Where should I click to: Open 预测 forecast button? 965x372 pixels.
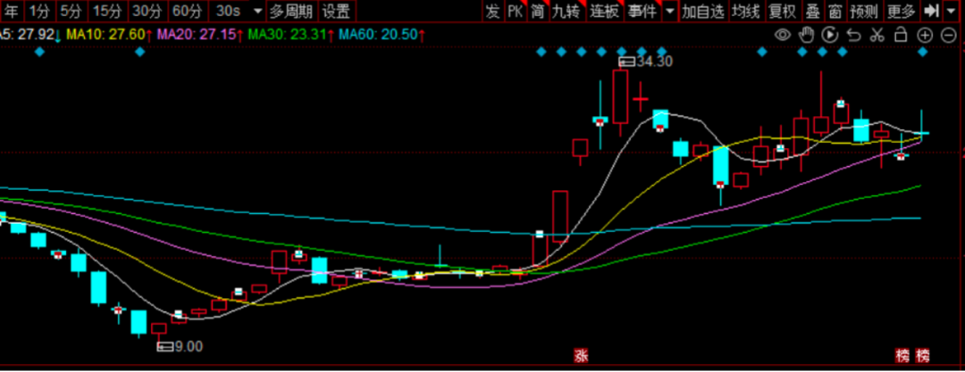tap(863, 11)
